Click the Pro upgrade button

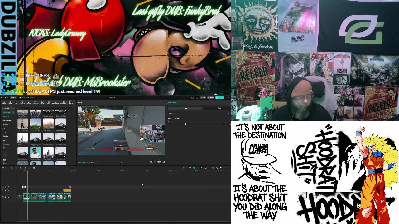(203, 97)
